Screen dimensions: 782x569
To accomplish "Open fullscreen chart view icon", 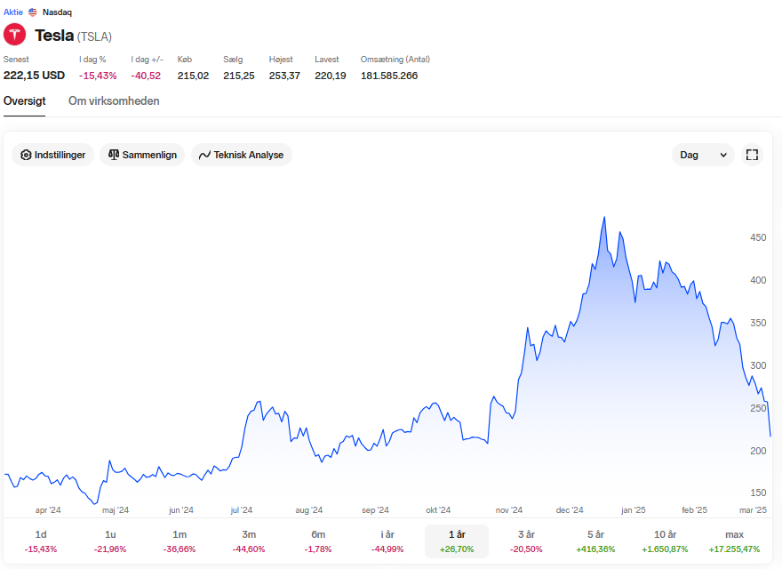I will [752, 155].
